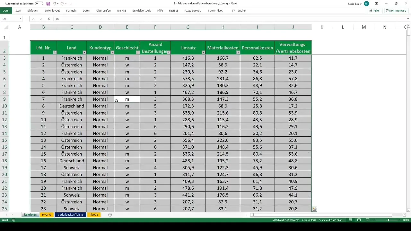Viewport: 411px width, 231px height.
Task: Click the sheet tab scroll left arrow
Action: [x=6, y=215]
